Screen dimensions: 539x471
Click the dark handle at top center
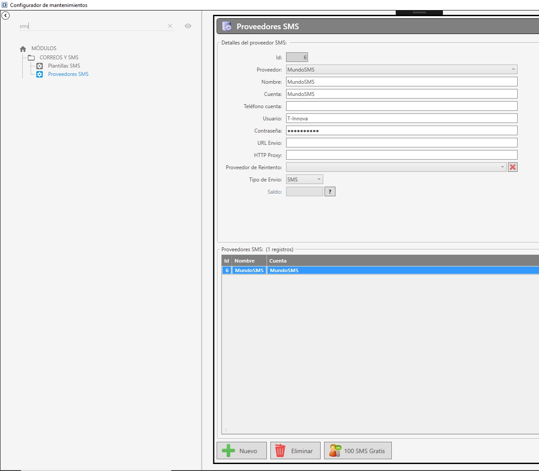click(x=419, y=13)
